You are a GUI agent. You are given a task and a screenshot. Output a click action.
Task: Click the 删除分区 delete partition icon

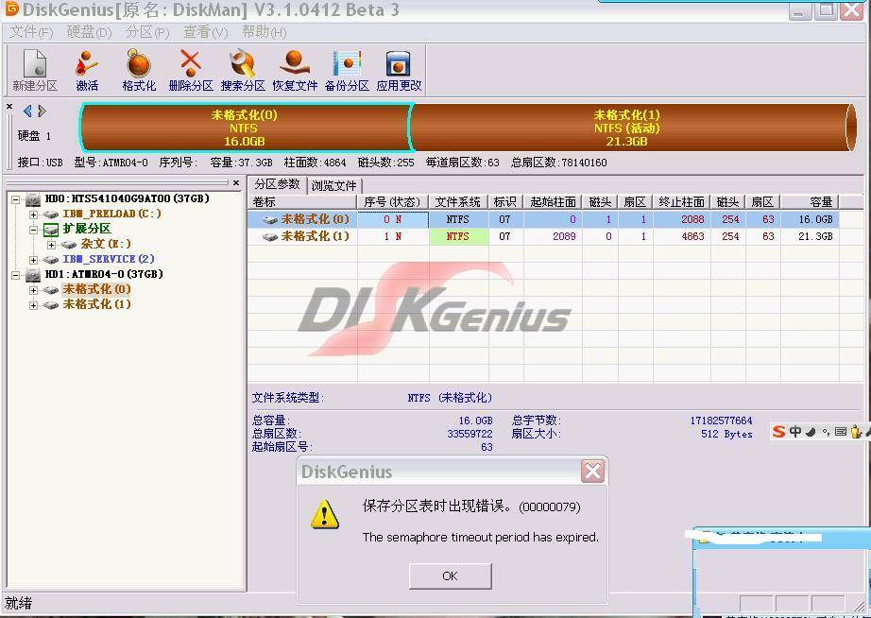tap(191, 70)
